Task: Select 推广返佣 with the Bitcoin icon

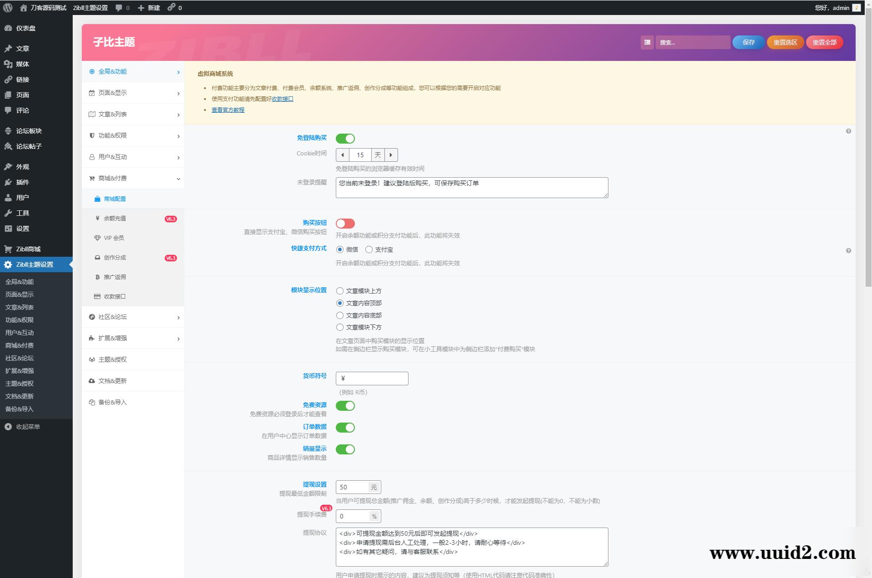Action: 114,277
